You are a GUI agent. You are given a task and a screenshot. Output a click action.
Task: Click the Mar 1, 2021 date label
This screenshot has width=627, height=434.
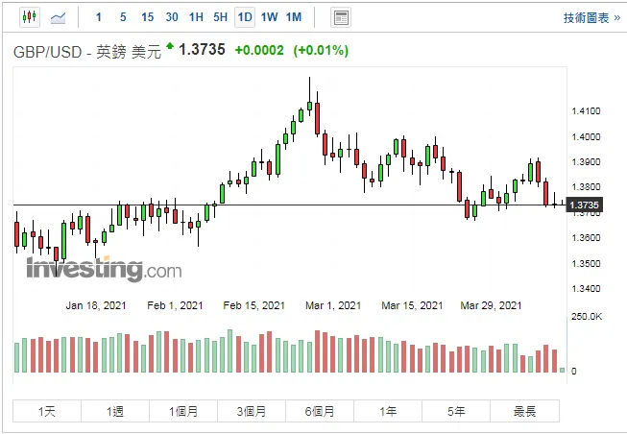(333, 305)
